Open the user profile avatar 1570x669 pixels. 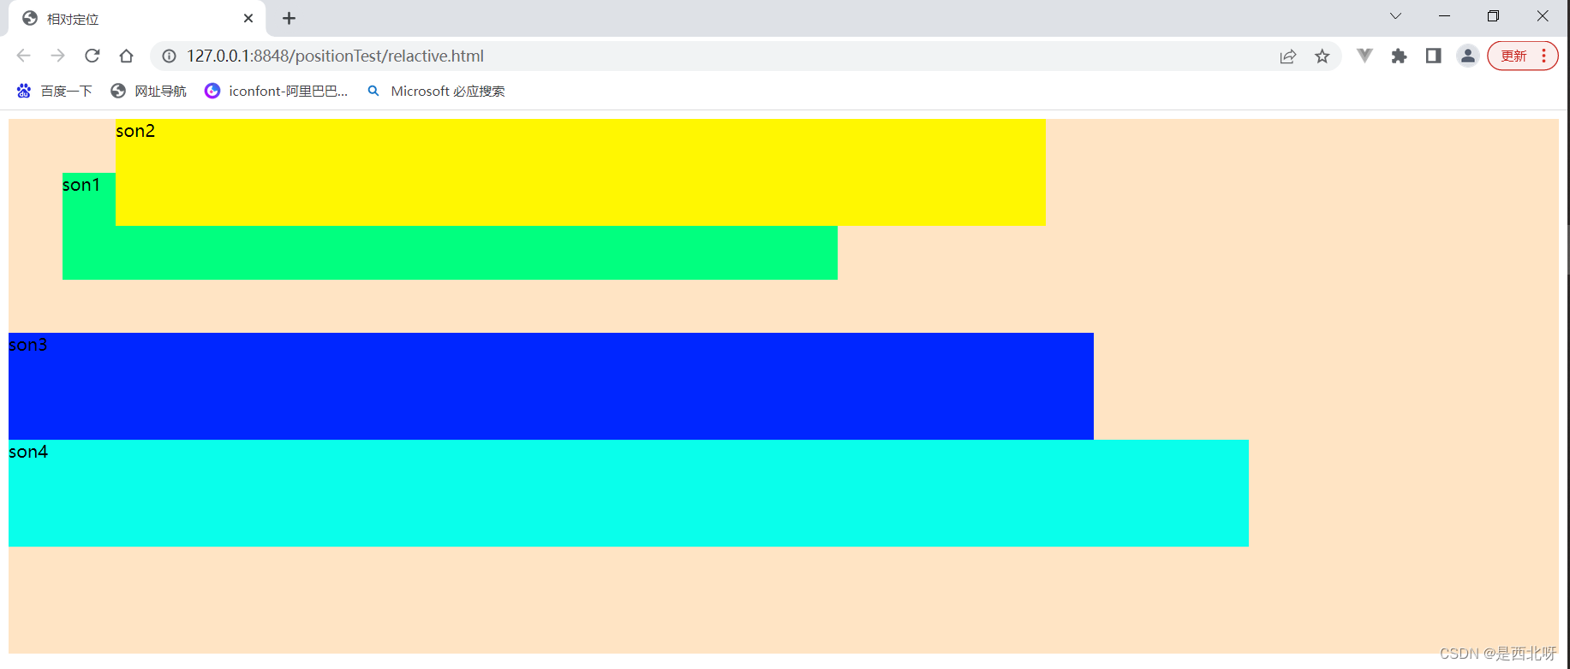1467,56
